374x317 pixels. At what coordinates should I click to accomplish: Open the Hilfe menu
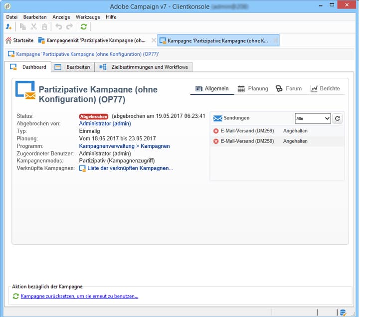[111, 17]
